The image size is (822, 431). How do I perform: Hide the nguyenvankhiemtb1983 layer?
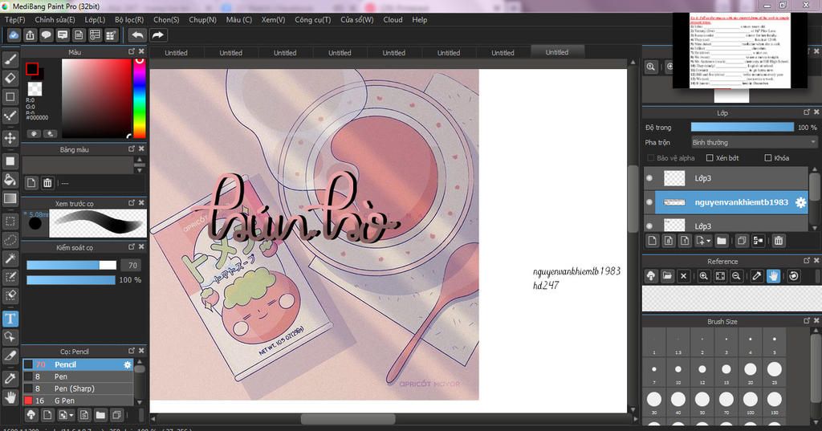click(649, 202)
